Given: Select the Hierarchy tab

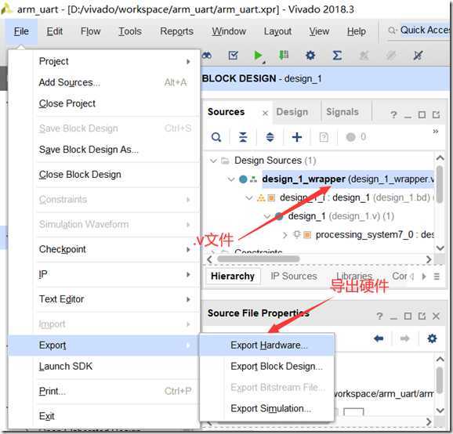Looking at the screenshot, I should [x=233, y=277].
